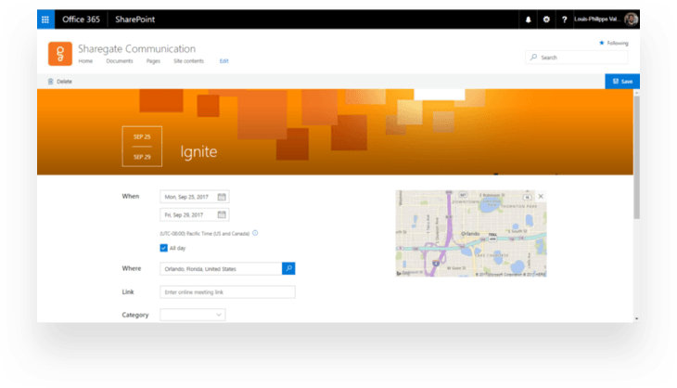This screenshot has width=677, height=388.
Task: Go to the Home navigation item
Action: [85, 61]
